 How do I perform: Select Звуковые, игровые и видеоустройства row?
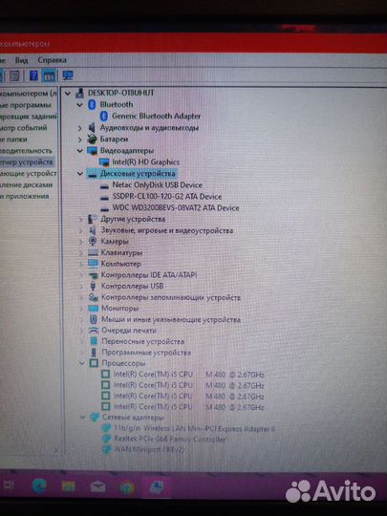tap(167, 230)
